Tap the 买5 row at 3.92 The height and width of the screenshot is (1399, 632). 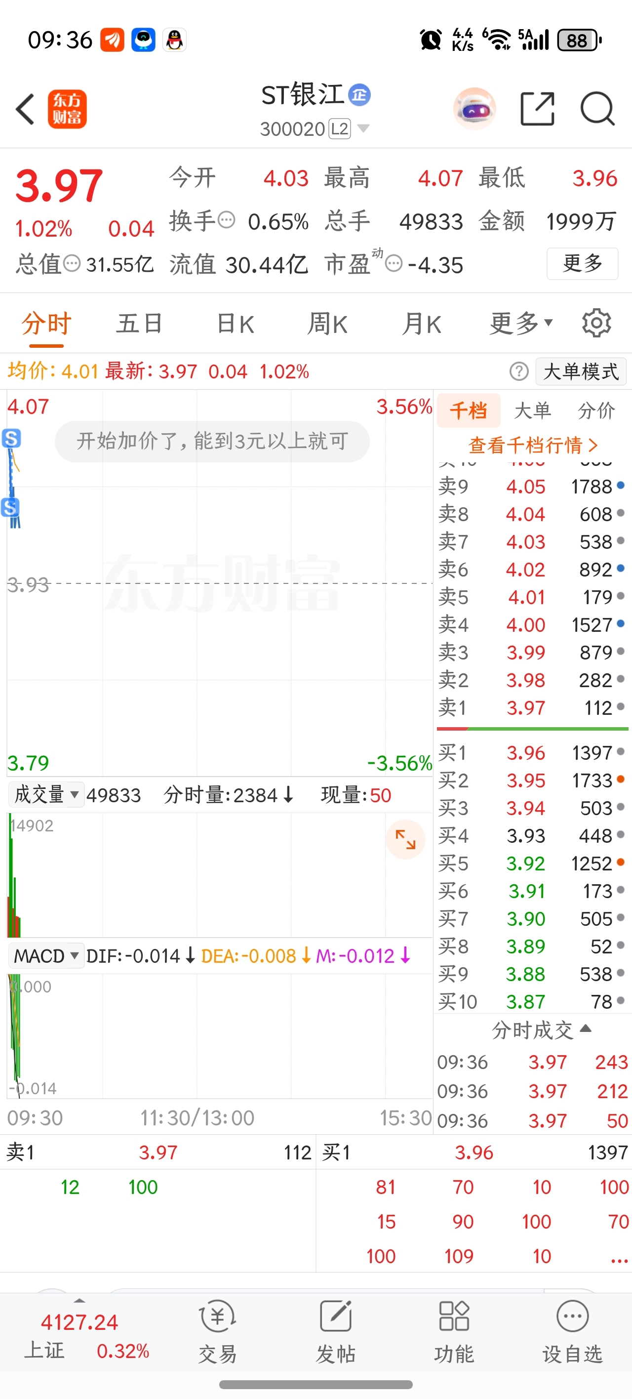coord(532,864)
